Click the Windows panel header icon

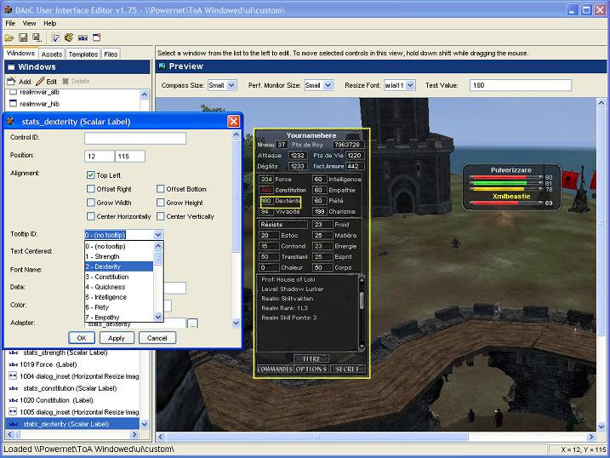coord(11,67)
